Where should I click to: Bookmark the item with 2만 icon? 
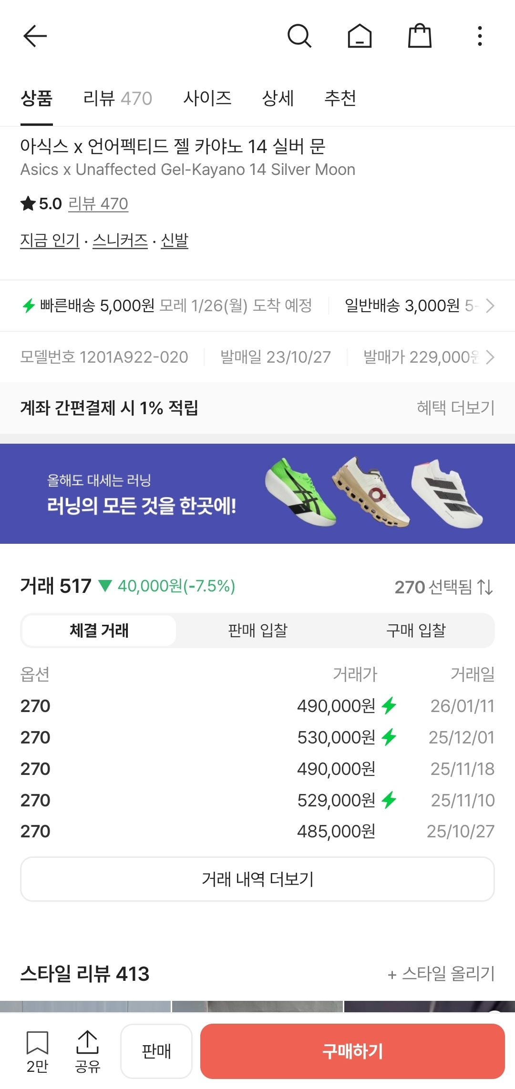coord(37,1050)
